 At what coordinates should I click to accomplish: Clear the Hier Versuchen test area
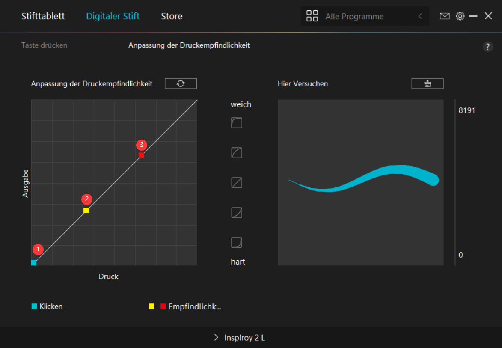(427, 83)
